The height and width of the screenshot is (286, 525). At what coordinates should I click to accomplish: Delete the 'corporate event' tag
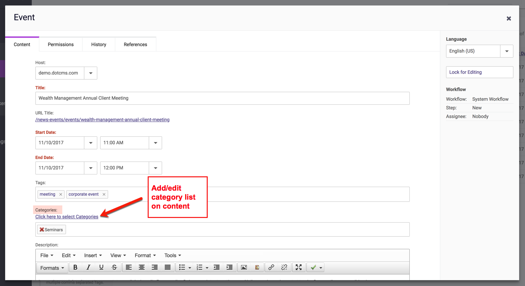[x=104, y=194]
